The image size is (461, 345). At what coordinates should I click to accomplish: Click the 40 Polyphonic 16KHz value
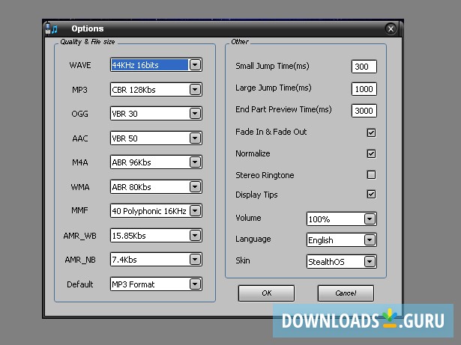point(149,211)
